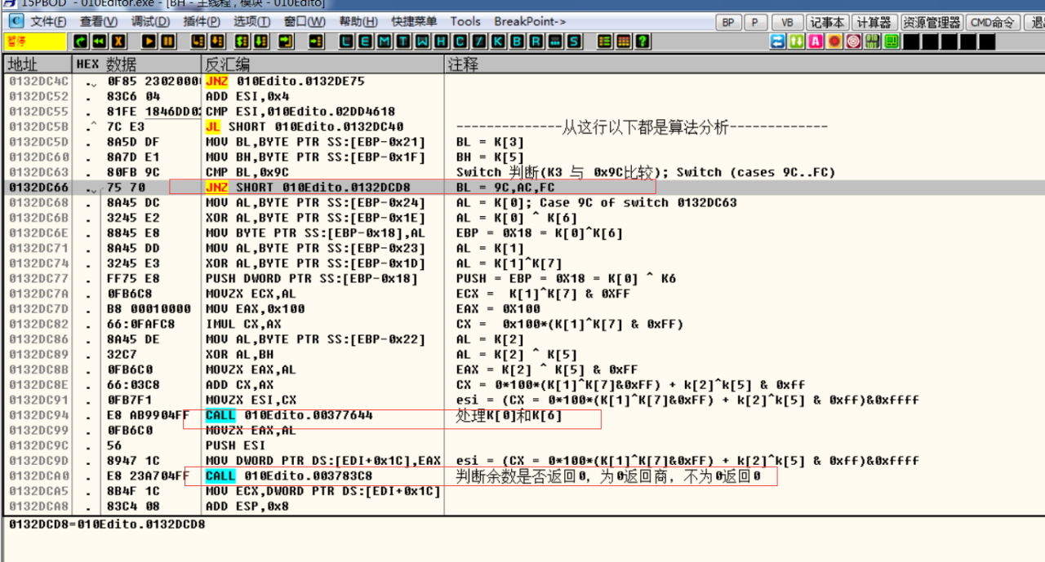
Task: Open the Log window (L icon)
Action: coord(346,41)
